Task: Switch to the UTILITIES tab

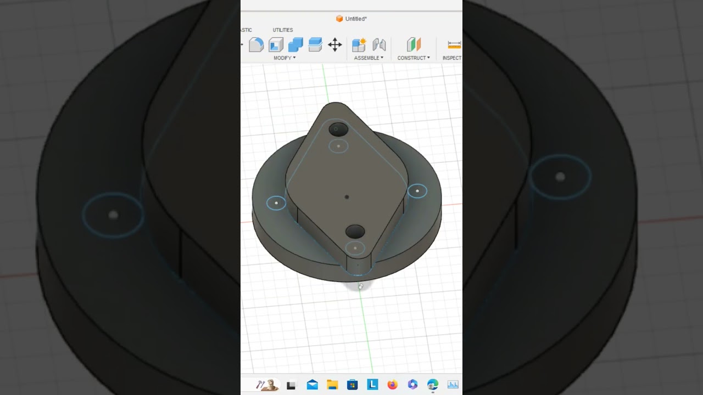Action: click(283, 30)
